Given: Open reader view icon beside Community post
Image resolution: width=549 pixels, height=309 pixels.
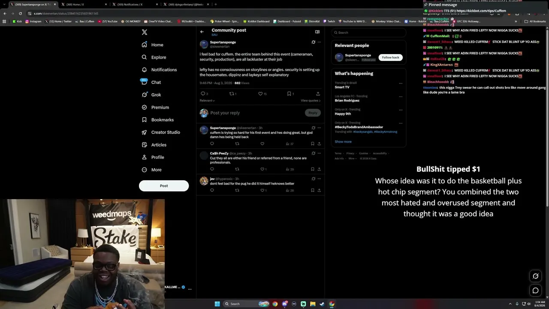Looking at the screenshot, I should pos(317,32).
